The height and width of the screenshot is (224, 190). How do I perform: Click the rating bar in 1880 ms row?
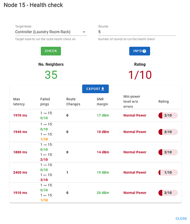168,152
